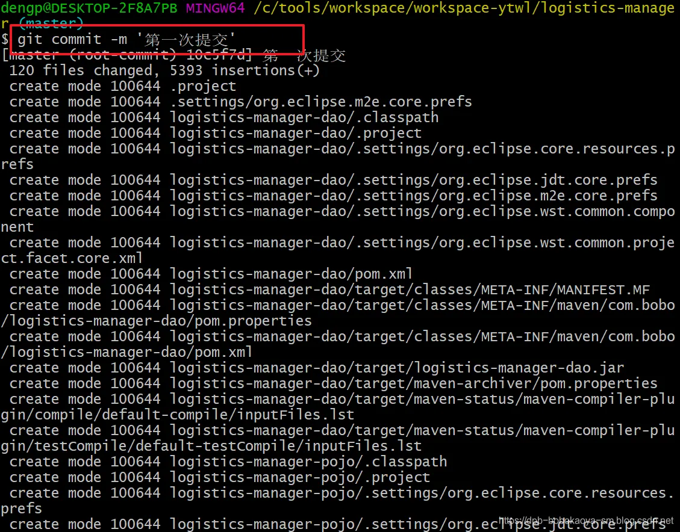Click 'gin/compile/default-compile/inputFiles.lst' text
Viewport: 680px width, 532px height.
click(177, 415)
